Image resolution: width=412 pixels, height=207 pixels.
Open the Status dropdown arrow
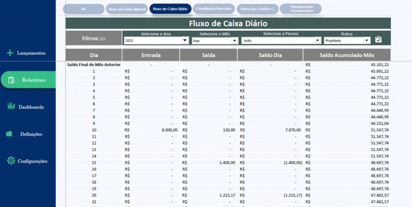pyautogui.click(x=367, y=41)
